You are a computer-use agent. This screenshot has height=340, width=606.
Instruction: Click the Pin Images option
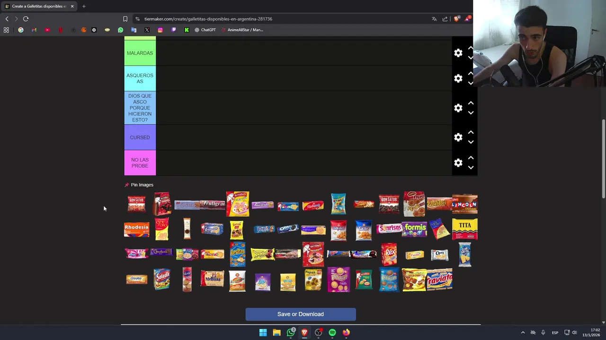pyautogui.click(x=139, y=185)
